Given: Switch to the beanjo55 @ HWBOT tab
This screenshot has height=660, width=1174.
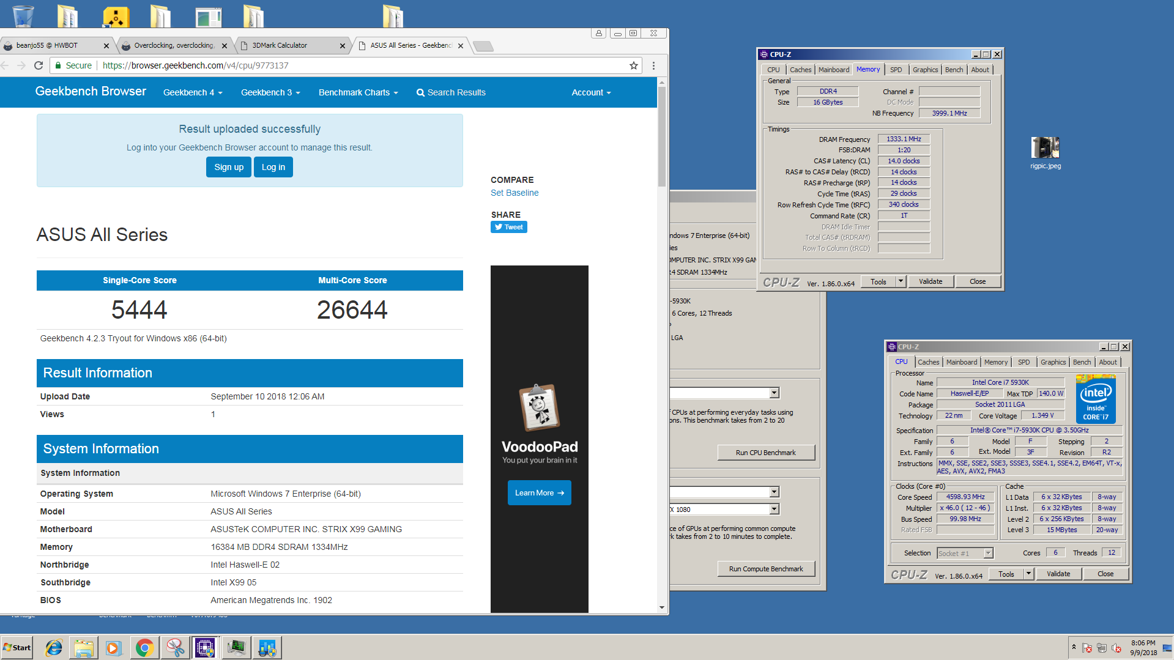Looking at the screenshot, I should pos(55,45).
